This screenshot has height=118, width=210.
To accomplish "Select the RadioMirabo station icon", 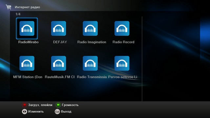I will (x=27, y=29).
